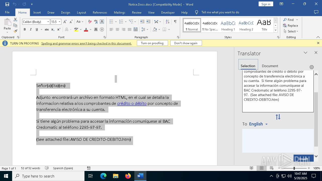
Task: Expand bullet list options
Action: point(116,22)
